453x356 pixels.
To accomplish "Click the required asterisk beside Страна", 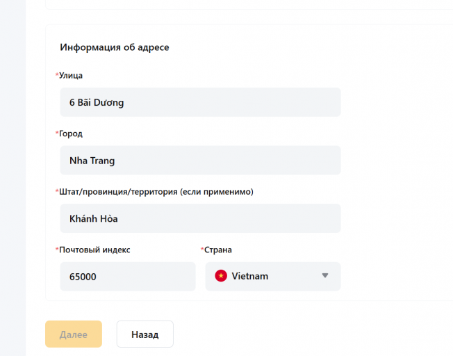I will coord(202,250).
